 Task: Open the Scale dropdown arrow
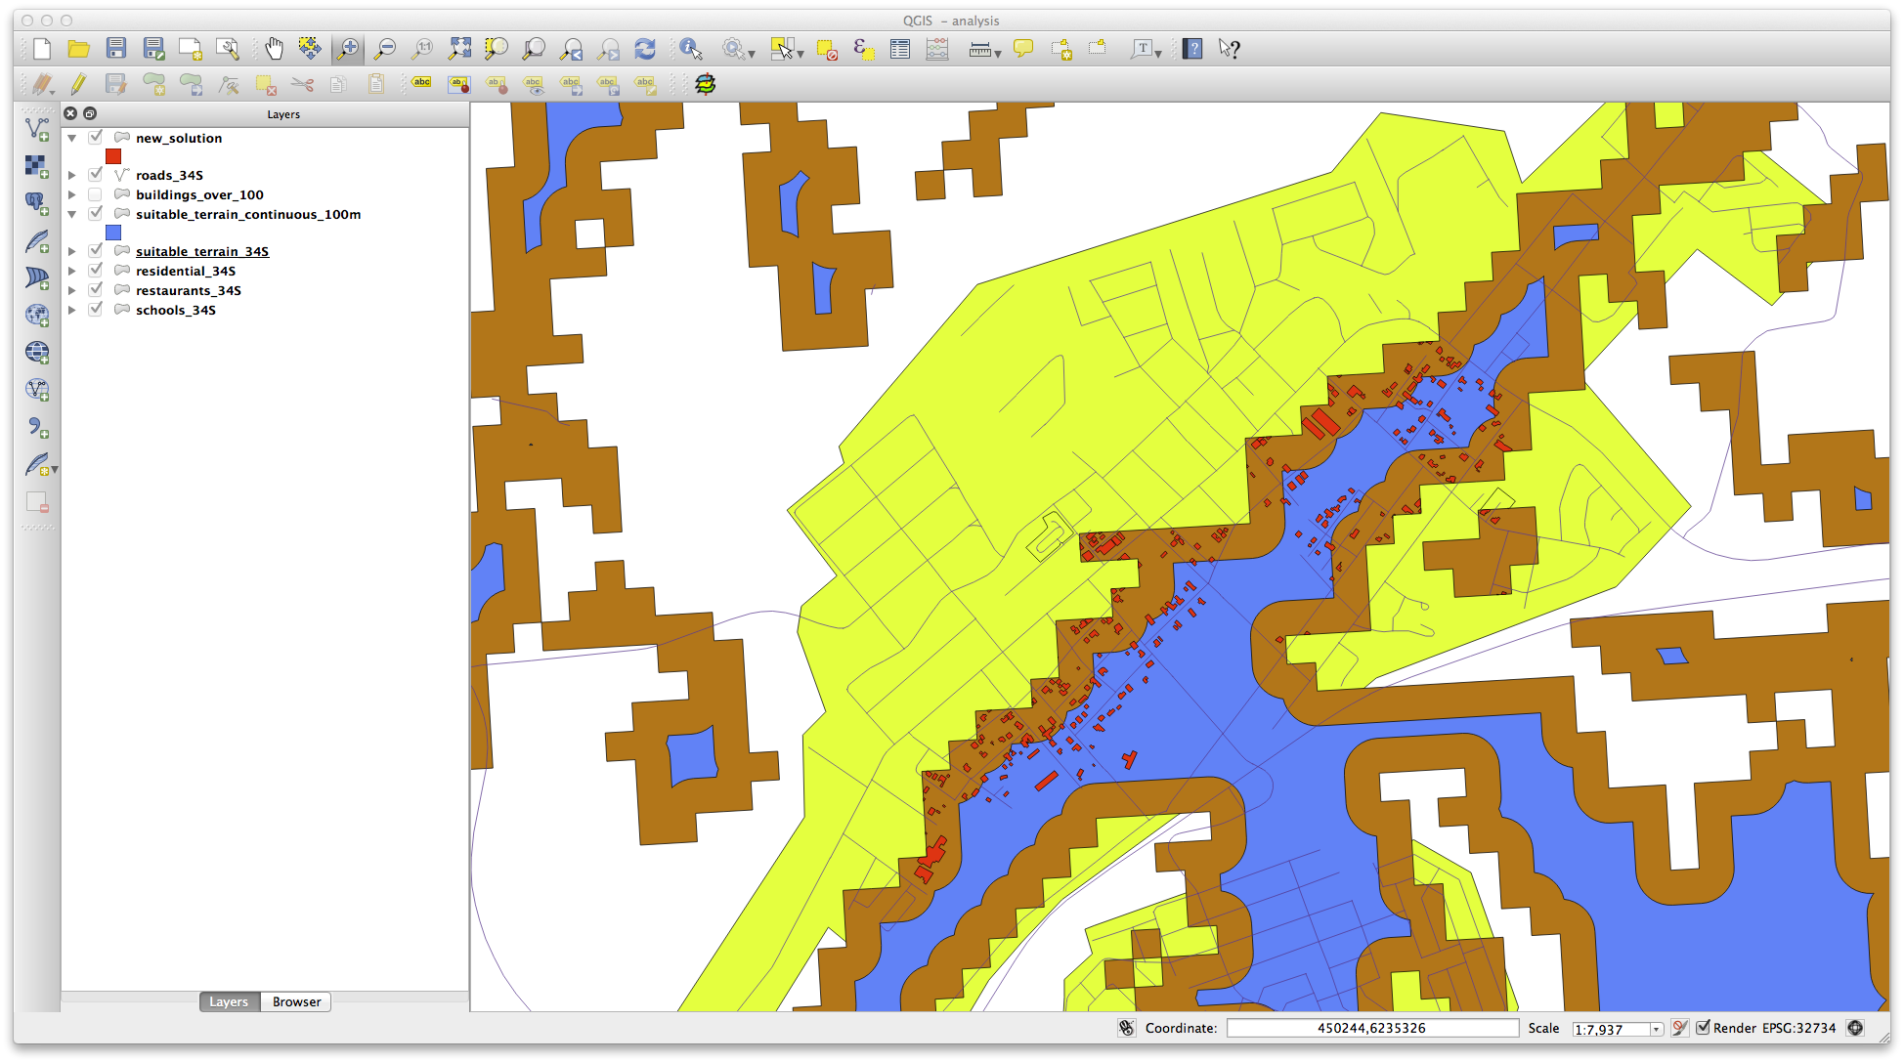click(1656, 1029)
